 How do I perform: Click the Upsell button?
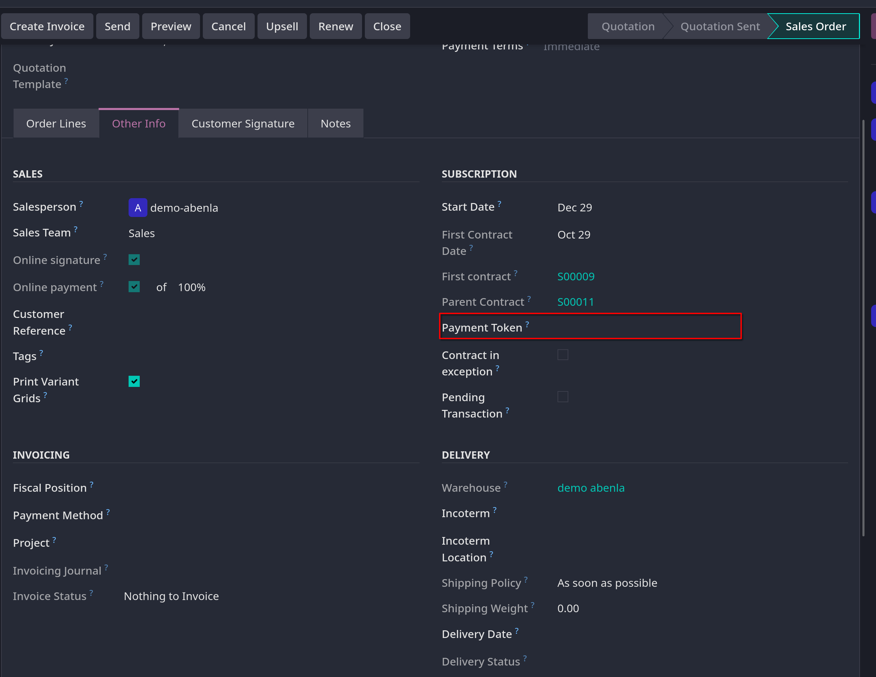point(282,26)
